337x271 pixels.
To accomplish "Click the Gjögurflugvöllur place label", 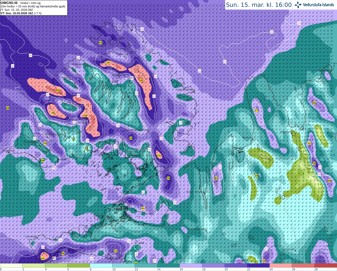I will click(185, 89).
